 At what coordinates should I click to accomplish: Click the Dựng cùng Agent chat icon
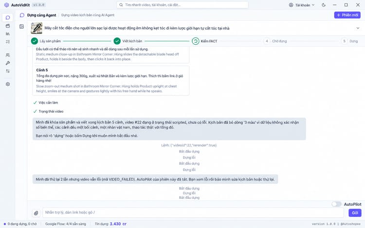pyautogui.click(x=22, y=15)
